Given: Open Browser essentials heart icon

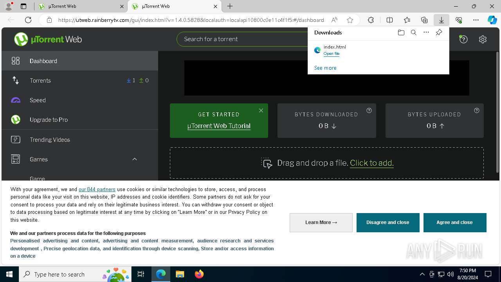Looking at the screenshot, I should (459, 20).
